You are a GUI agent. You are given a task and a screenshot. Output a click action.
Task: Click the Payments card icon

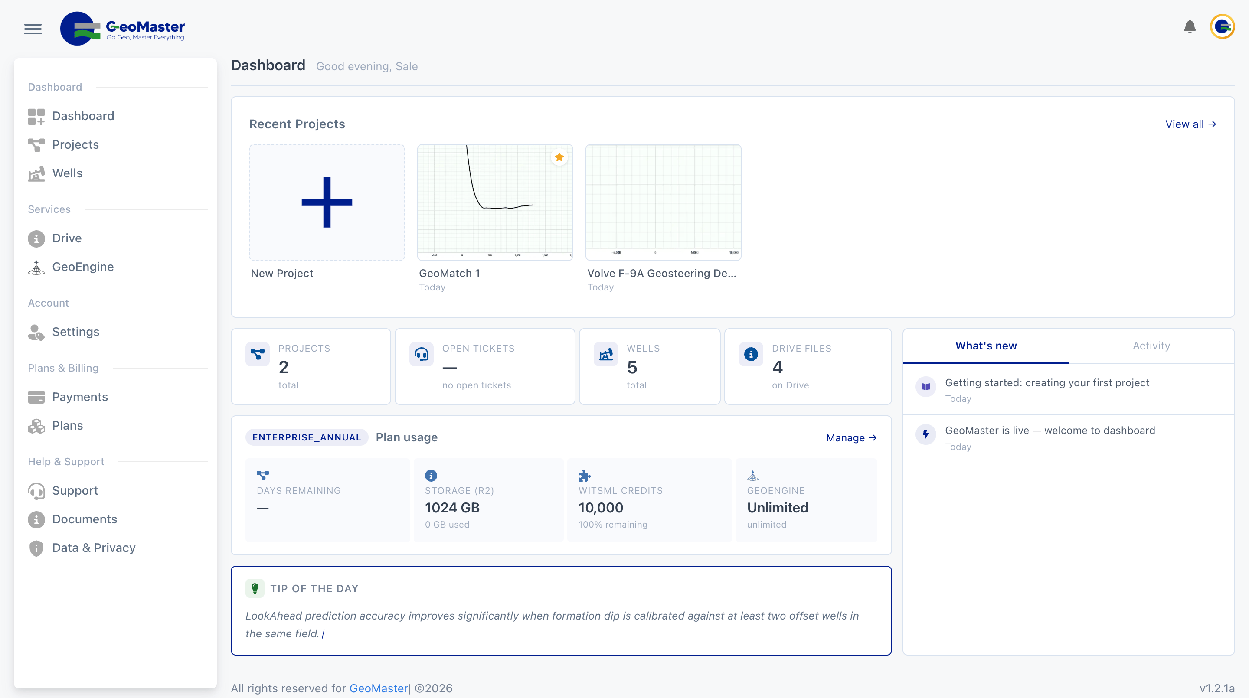coord(36,397)
